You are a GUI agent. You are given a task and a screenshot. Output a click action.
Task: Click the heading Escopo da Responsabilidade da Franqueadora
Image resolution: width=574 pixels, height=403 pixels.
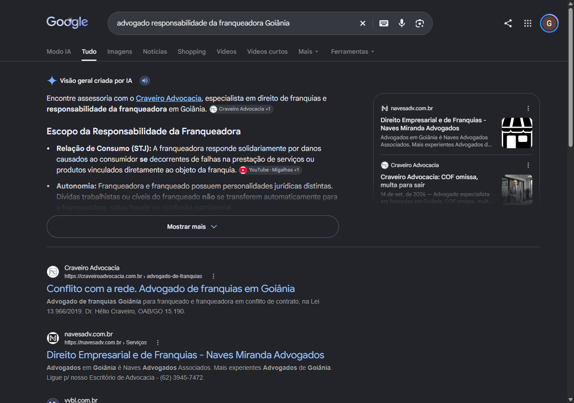143,131
